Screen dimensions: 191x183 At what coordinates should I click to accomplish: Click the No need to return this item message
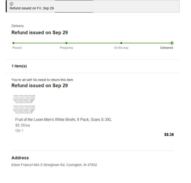(42, 80)
